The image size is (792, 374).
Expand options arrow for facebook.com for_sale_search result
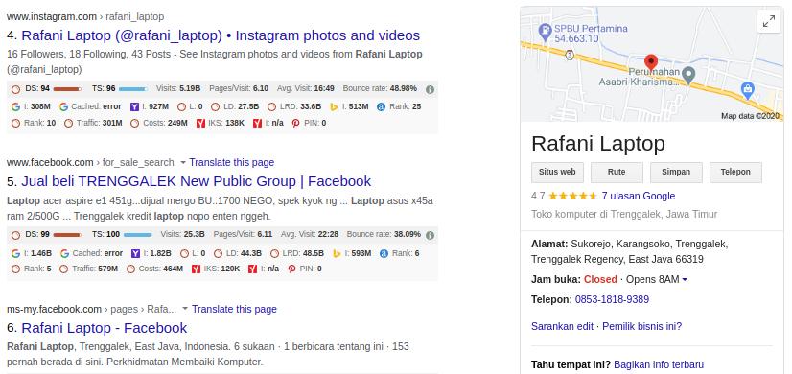[183, 163]
